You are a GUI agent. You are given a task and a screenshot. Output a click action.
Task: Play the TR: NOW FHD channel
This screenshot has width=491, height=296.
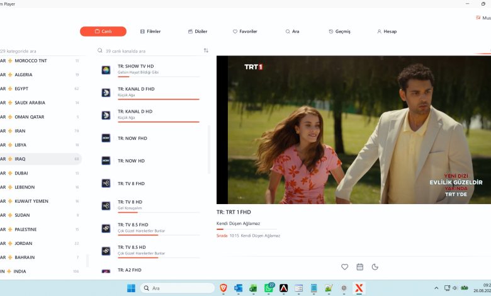point(151,138)
